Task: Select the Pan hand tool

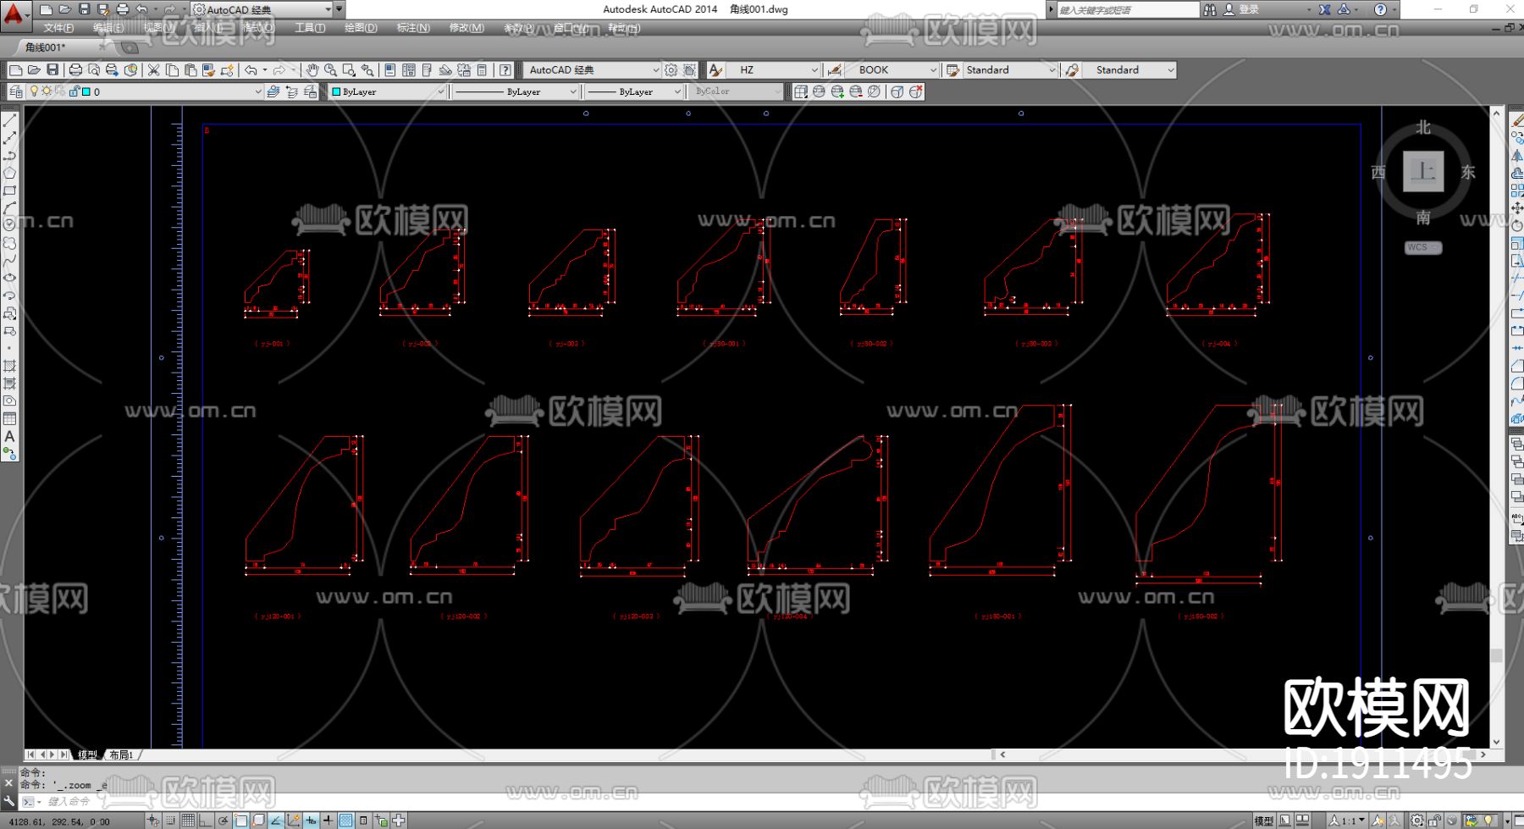Action: point(312,69)
